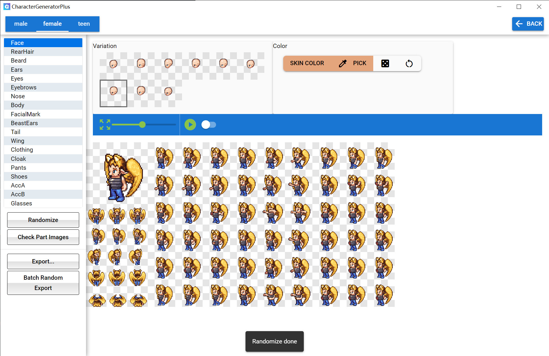This screenshot has width=549, height=356.
Task: Switch to the teen tab
Action: tap(83, 24)
